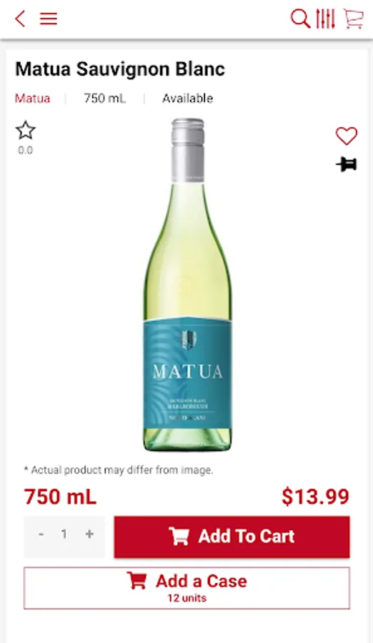
Task: Tap the Available stock status text
Action: [x=187, y=99]
